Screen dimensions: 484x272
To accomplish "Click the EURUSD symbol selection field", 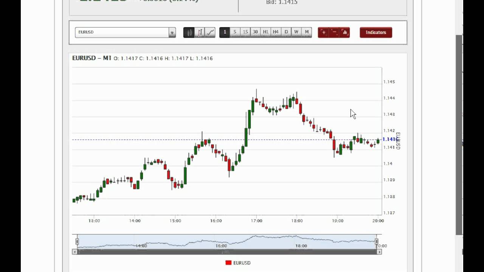I will [x=122, y=32].
